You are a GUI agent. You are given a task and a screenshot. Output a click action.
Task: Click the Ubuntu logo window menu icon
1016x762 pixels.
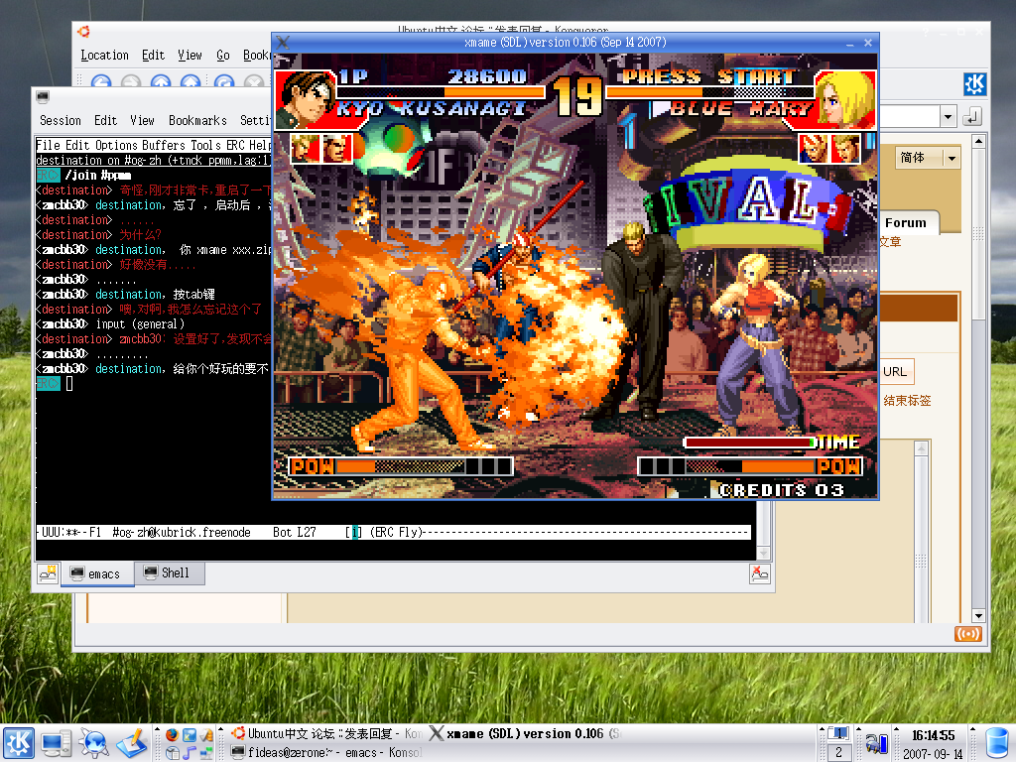(83, 31)
